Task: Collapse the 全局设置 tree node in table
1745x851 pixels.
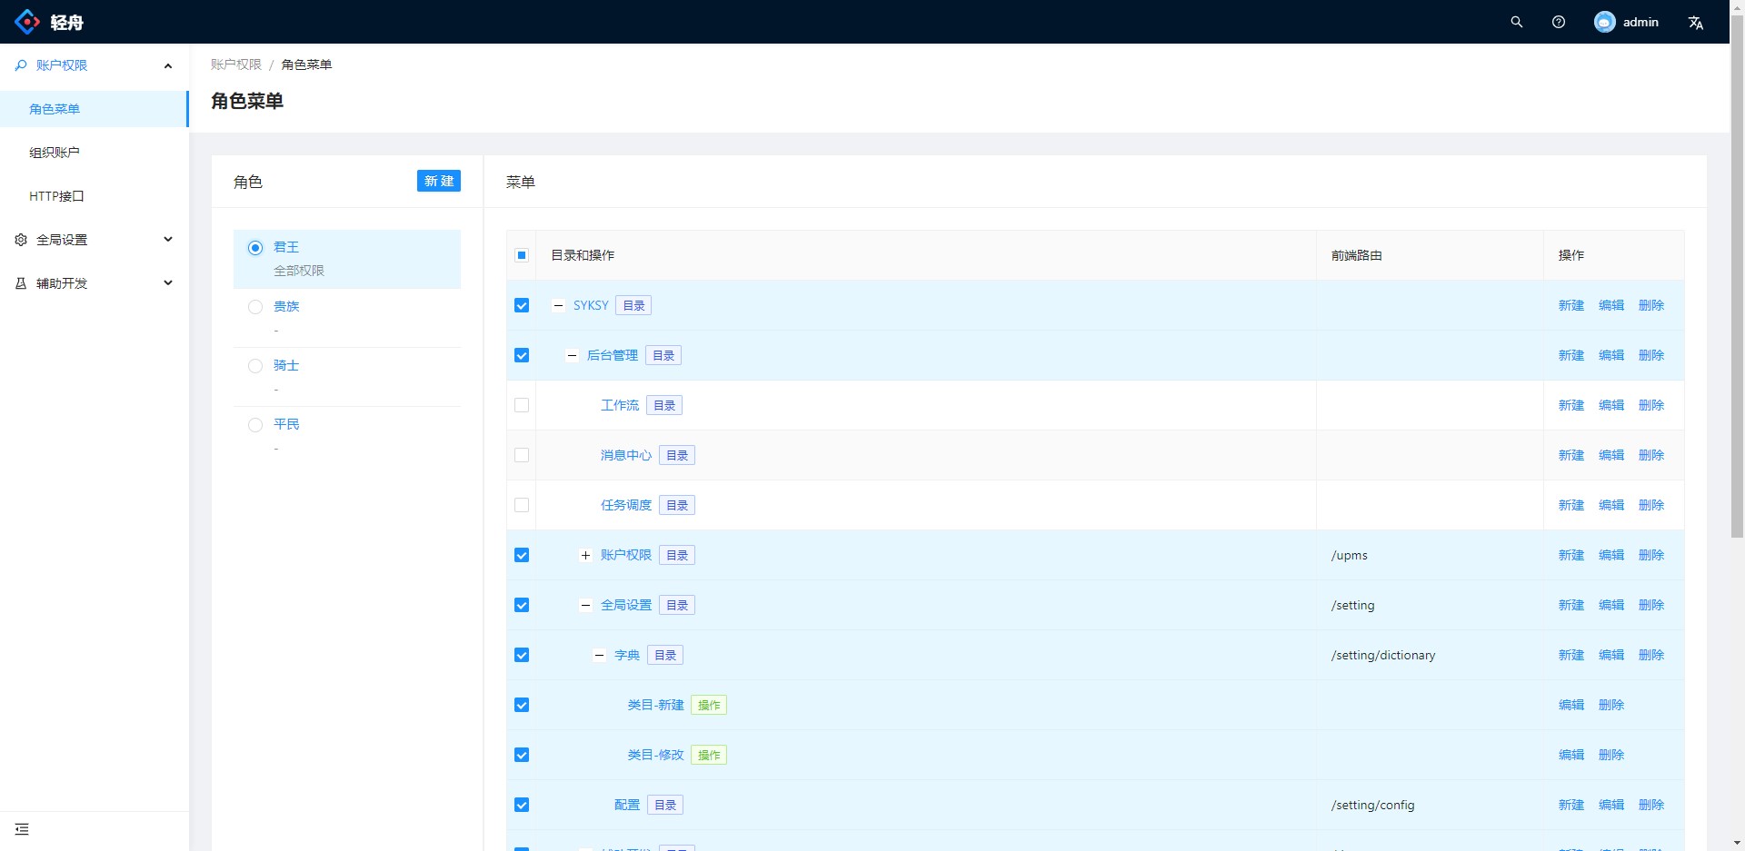Action: 585,605
